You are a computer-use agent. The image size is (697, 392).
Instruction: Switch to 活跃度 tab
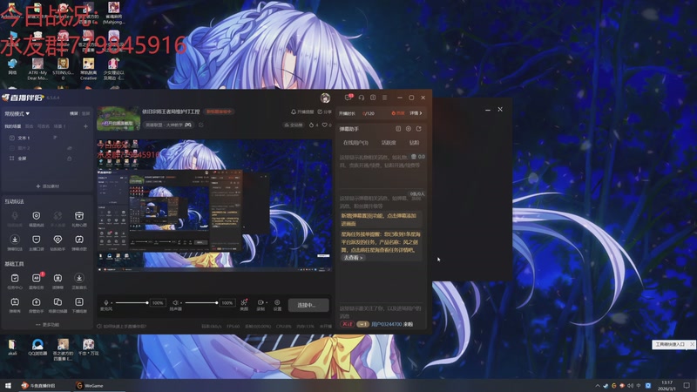(389, 143)
